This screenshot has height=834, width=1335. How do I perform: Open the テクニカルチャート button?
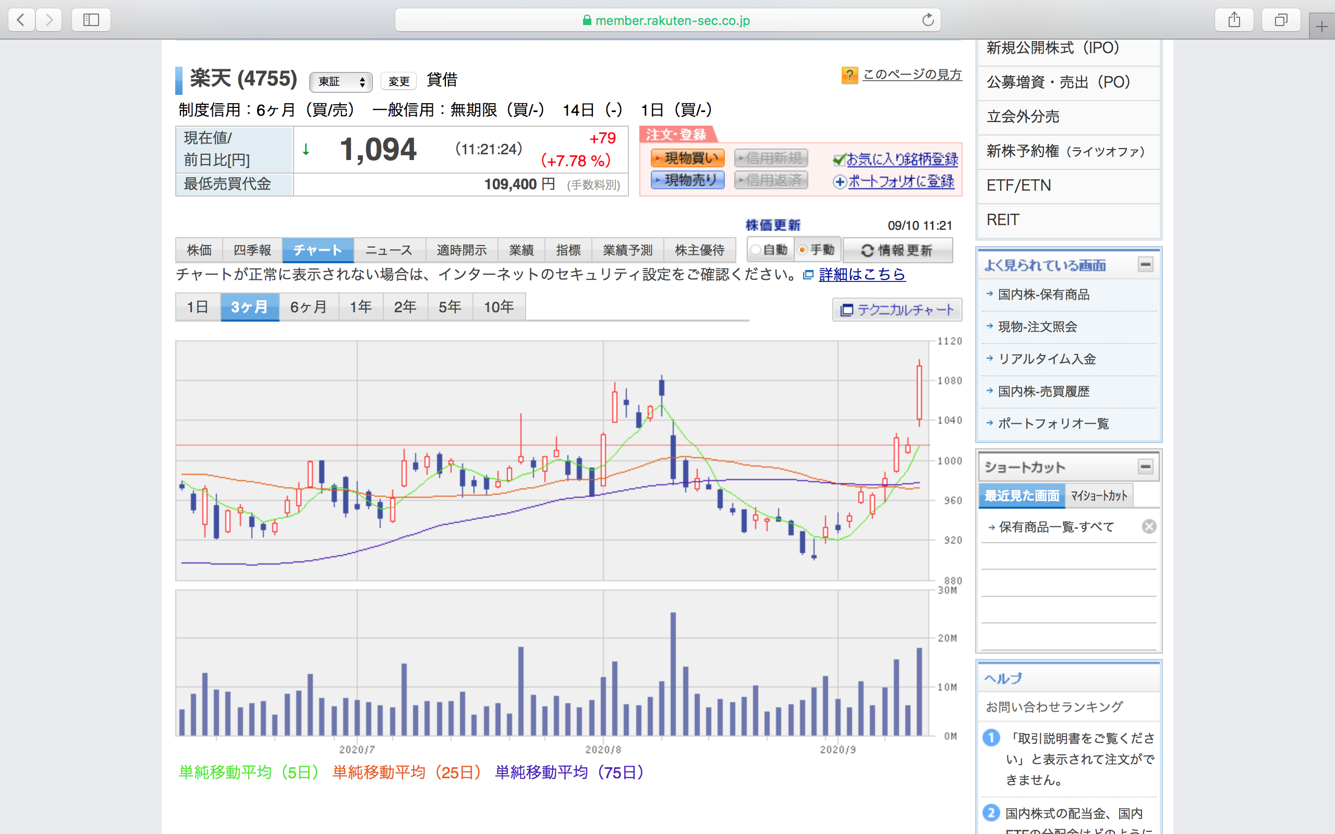(x=897, y=310)
